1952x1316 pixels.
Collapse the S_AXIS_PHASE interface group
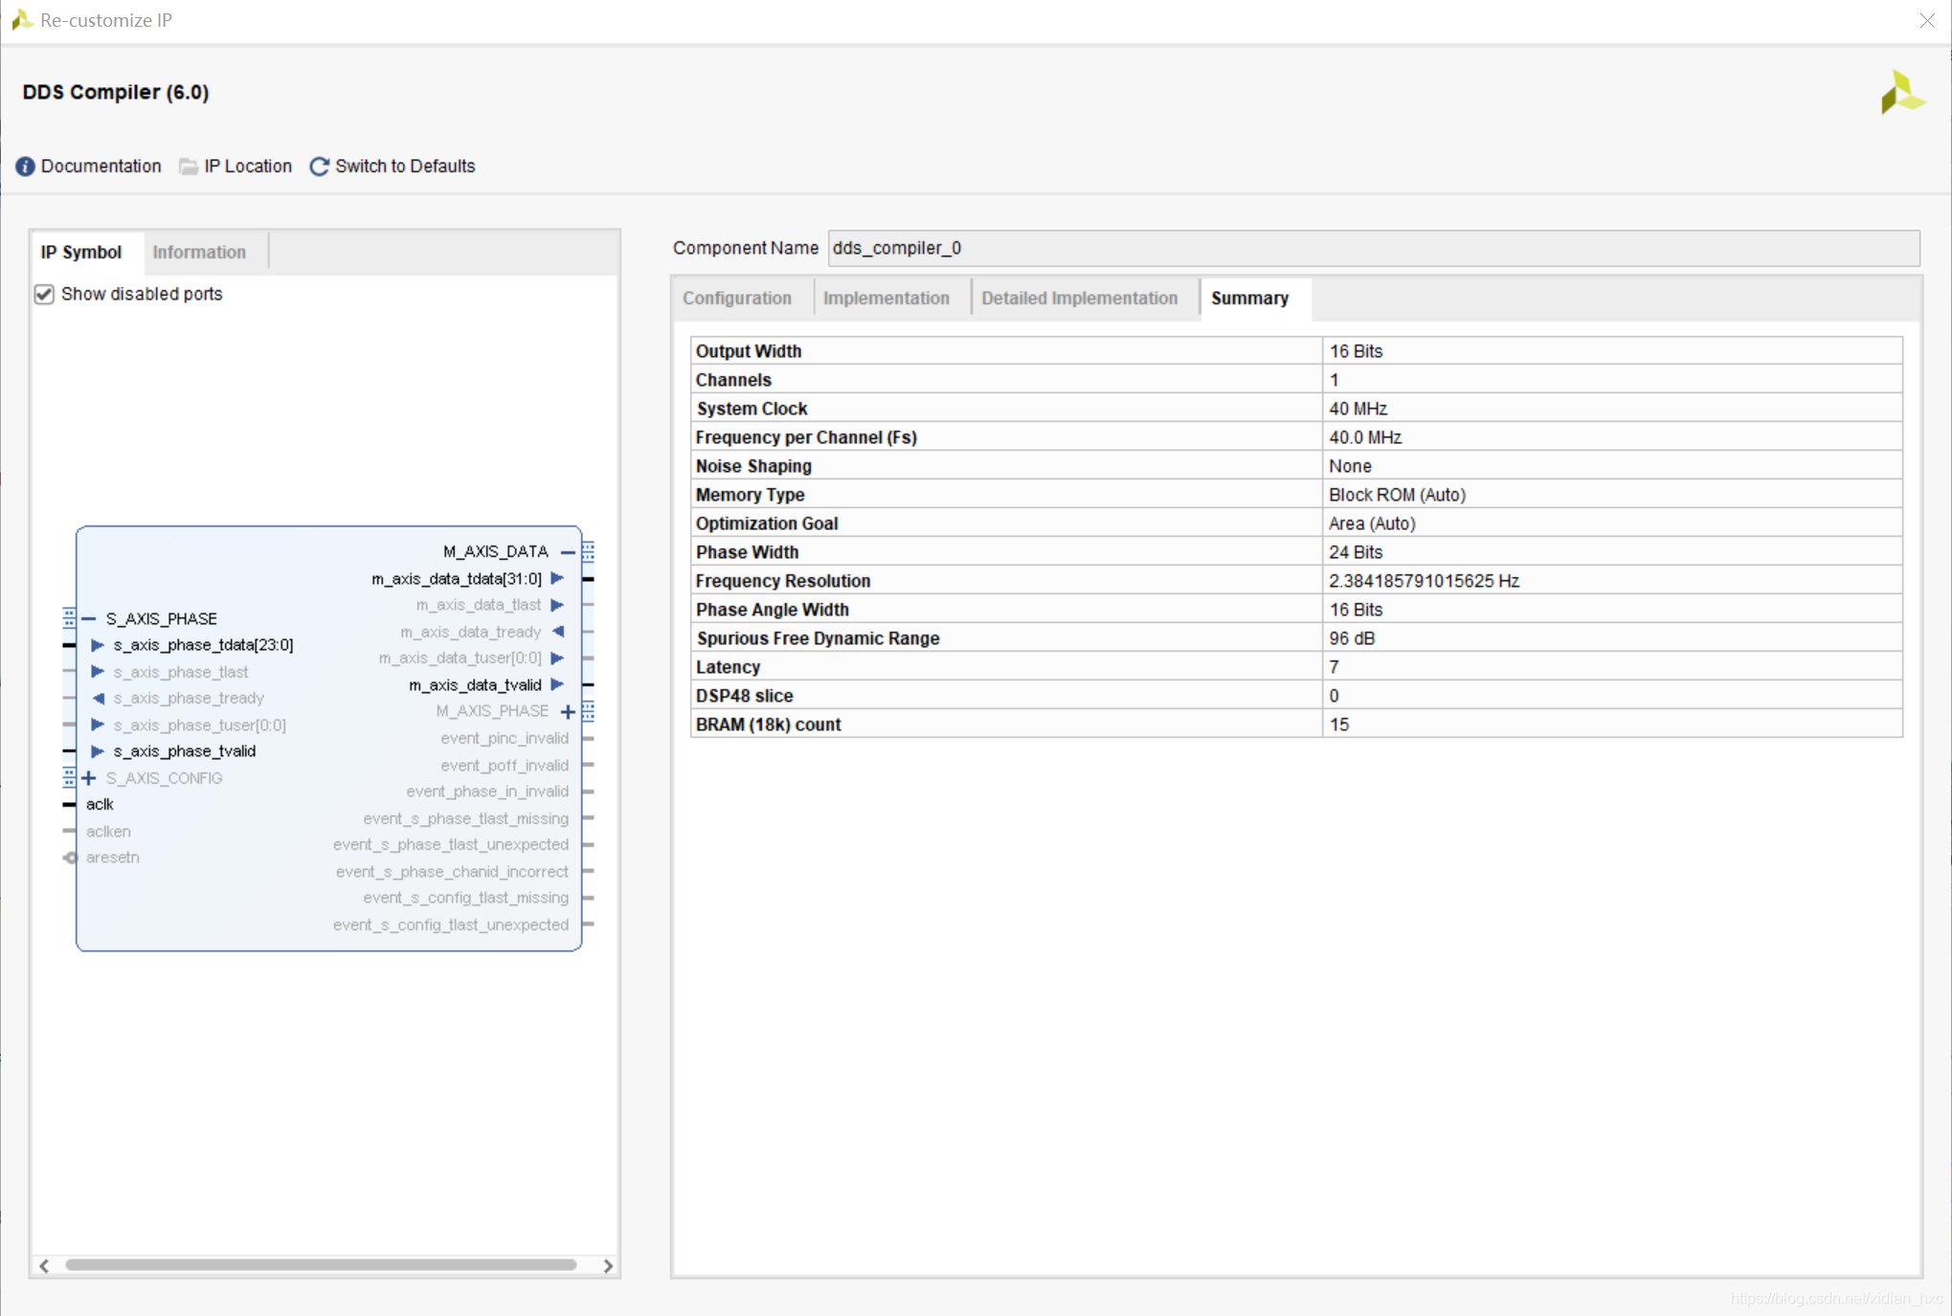coord(89,618)
